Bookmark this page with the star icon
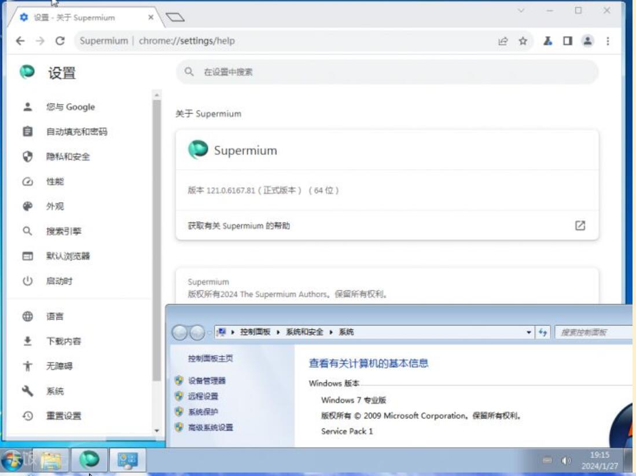 click(x=523, y=41)
